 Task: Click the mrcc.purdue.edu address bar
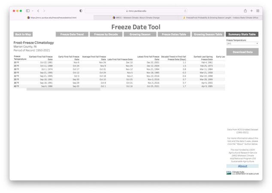pos(136,10)
